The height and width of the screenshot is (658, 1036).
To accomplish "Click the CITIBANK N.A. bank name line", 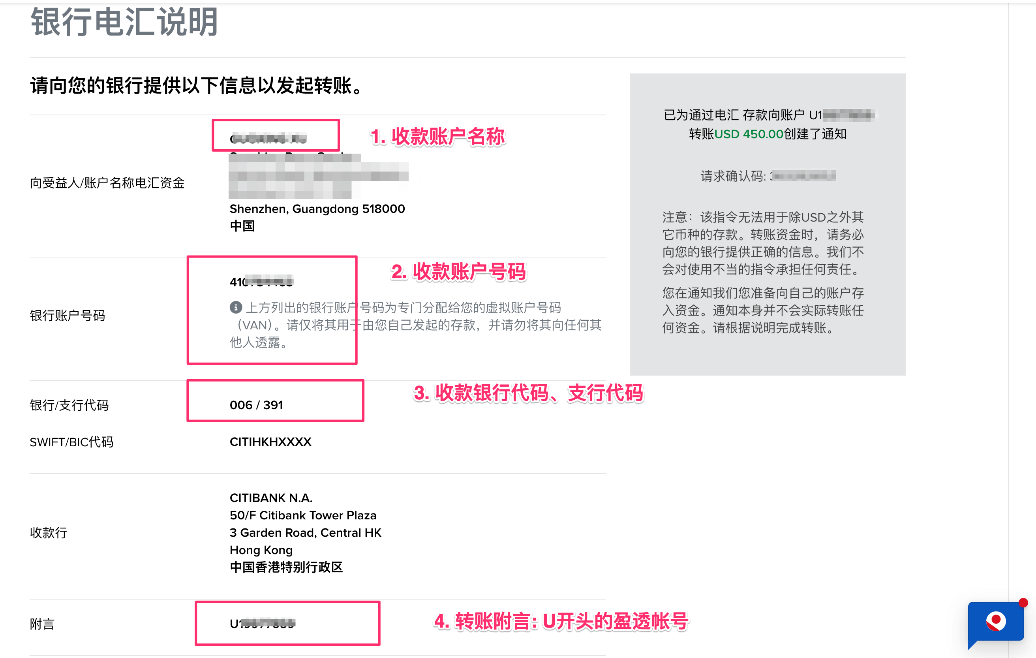I will click(270, 498).
